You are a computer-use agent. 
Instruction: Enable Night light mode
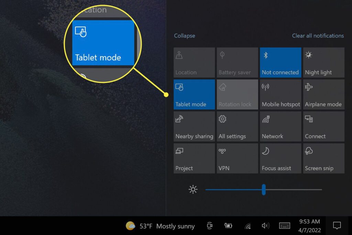click(323, 62)
